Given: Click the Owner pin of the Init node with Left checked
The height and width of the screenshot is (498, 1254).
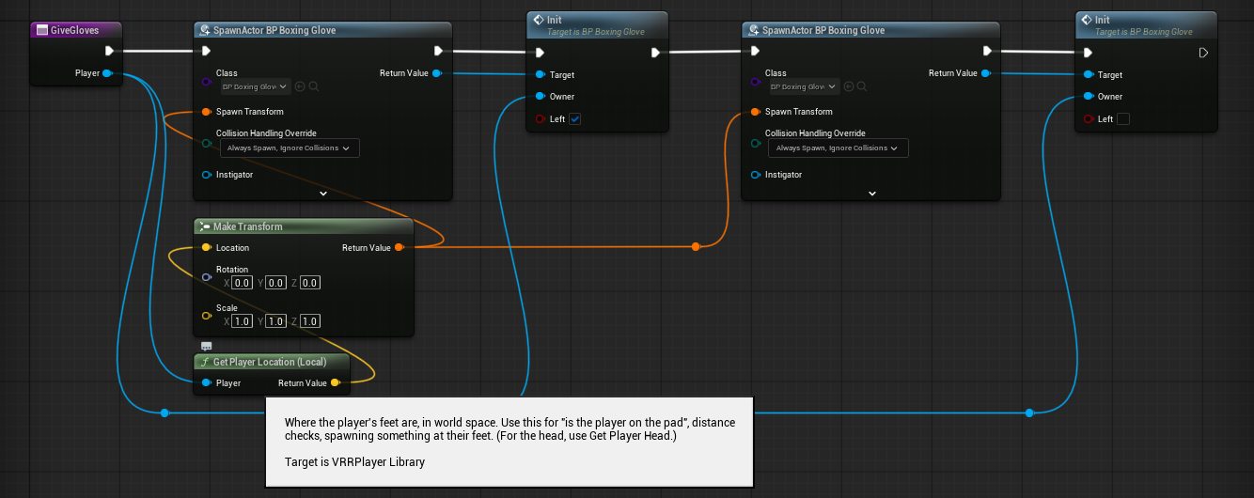Looking at the screenshot, I should pos(541,97).
